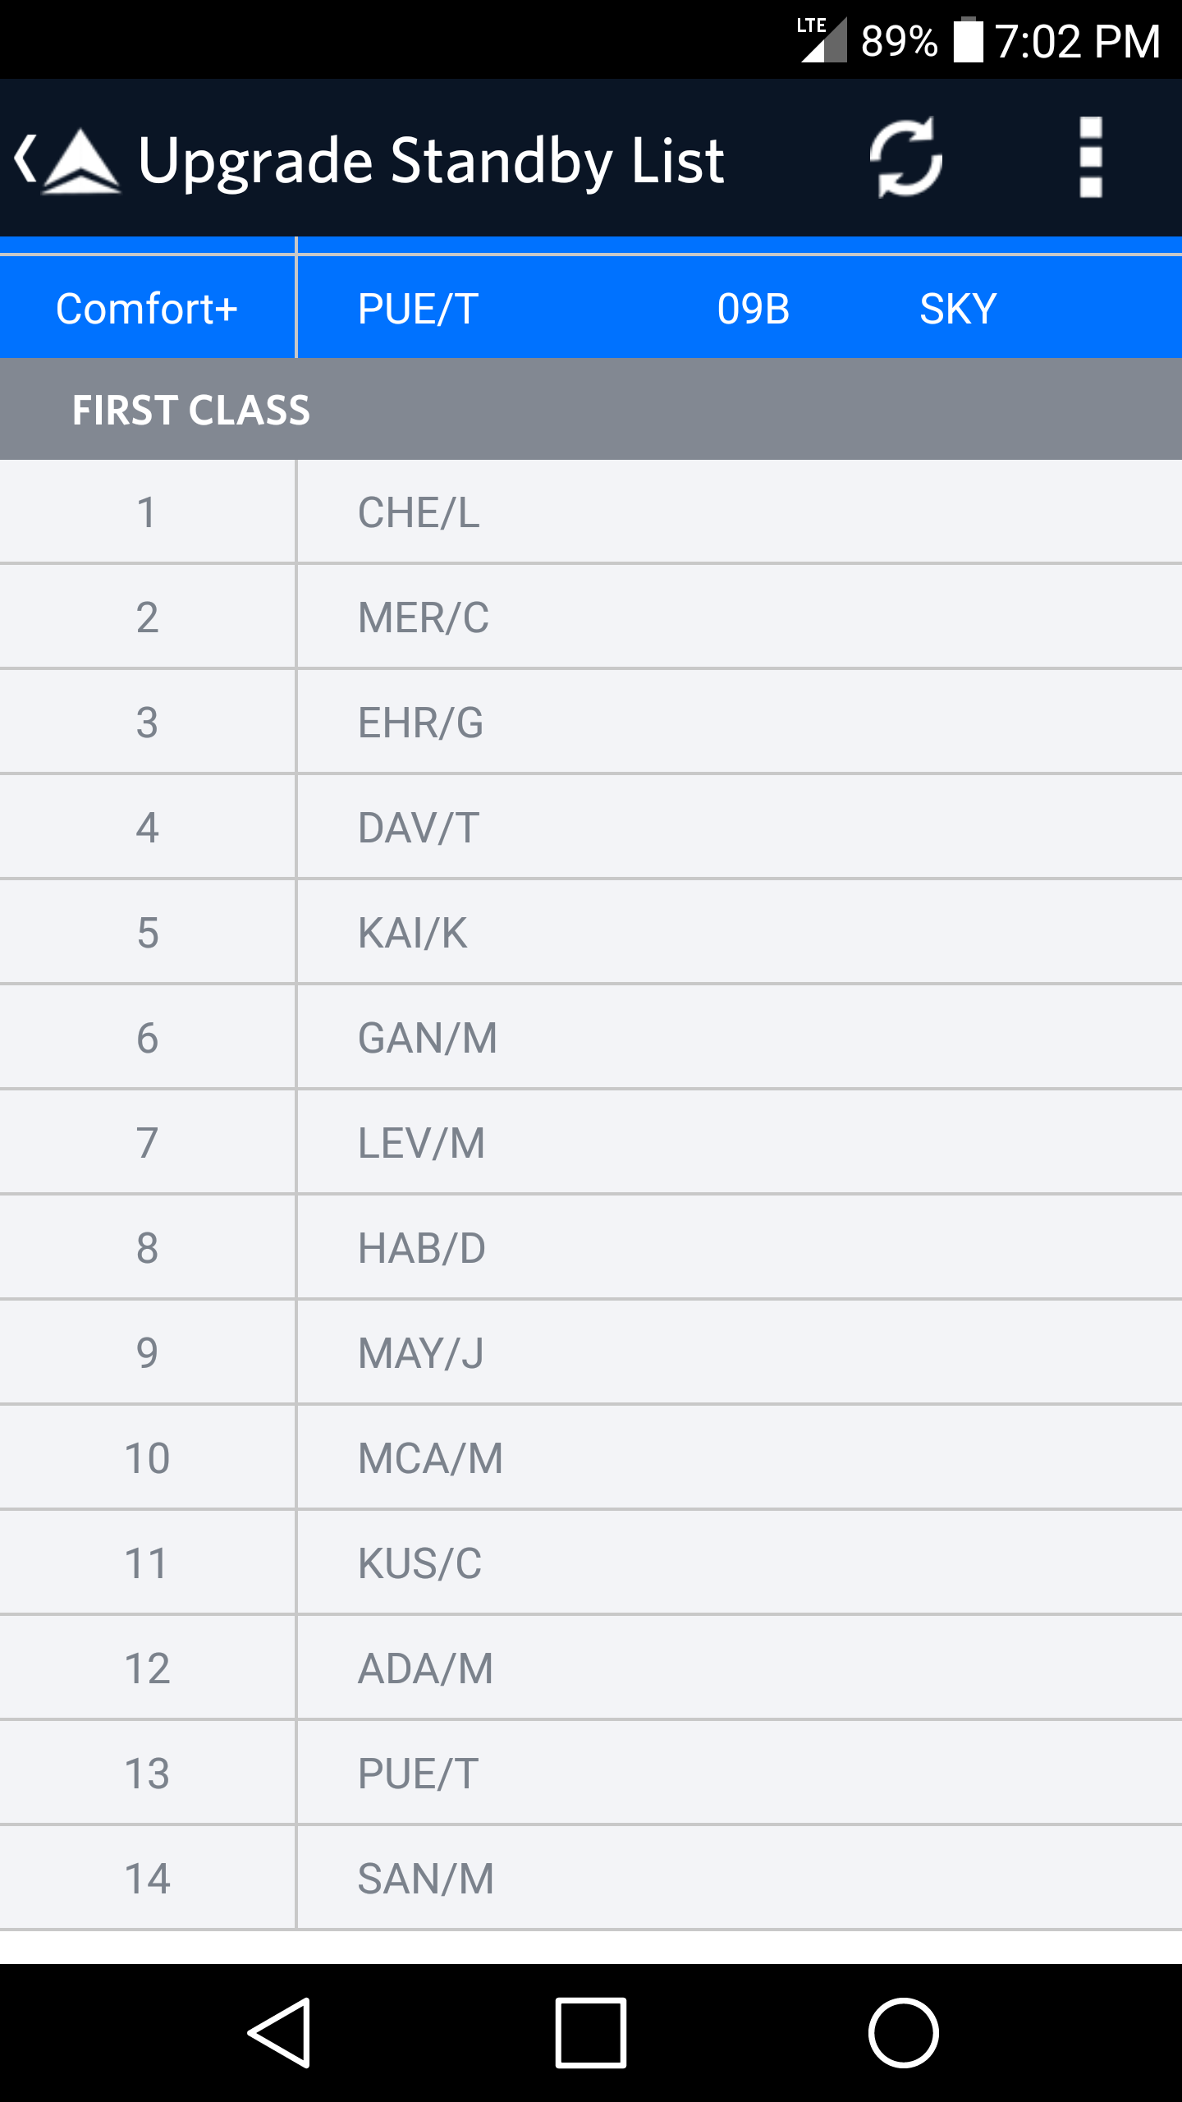Tap the FIRST CLASS section header
The width and height of the screenshot is (1182, 2102).
(x=191, y=410)
